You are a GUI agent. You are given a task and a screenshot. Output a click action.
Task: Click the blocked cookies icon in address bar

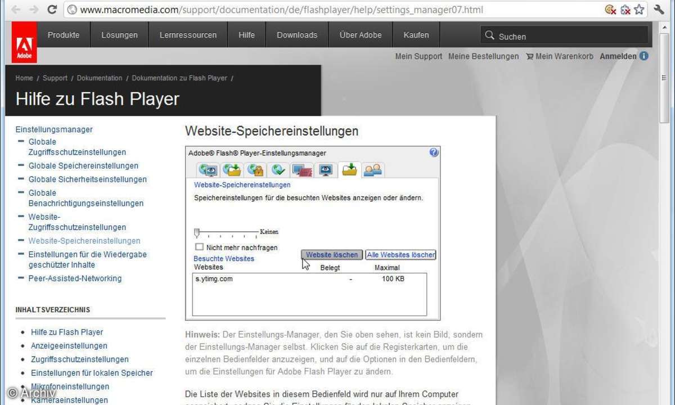pos(610,10)
